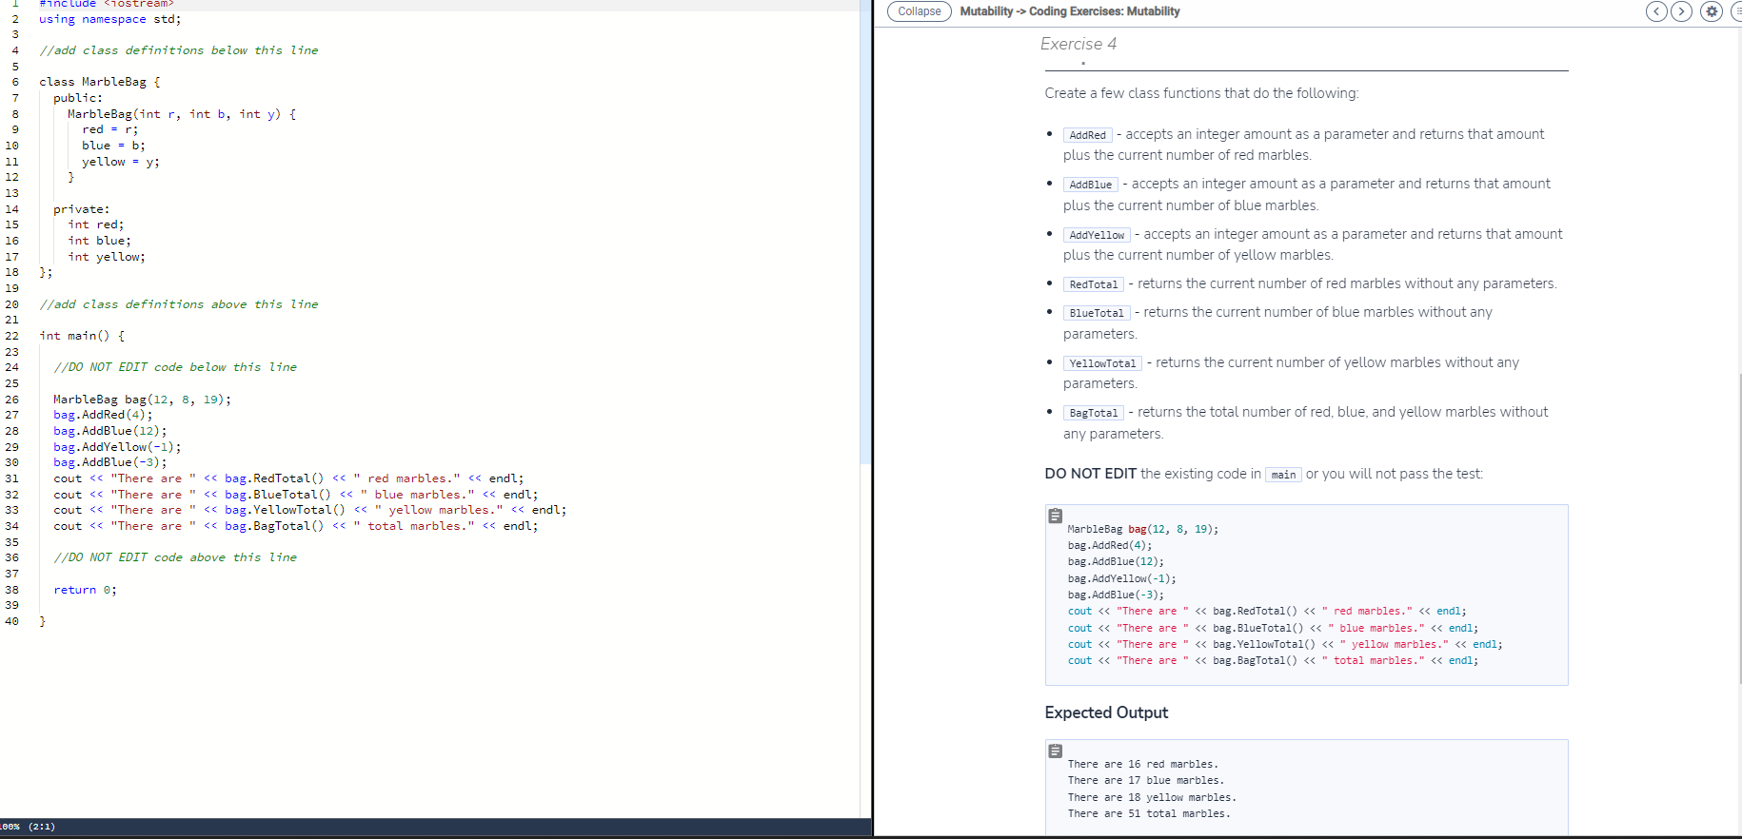
Task: Click line number 22 in the gutter
Action: point(12,336)
